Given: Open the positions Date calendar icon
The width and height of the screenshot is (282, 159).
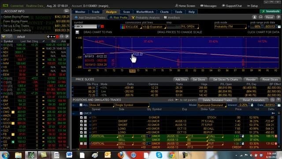Looking at the screenshot, I should (279, 105).
